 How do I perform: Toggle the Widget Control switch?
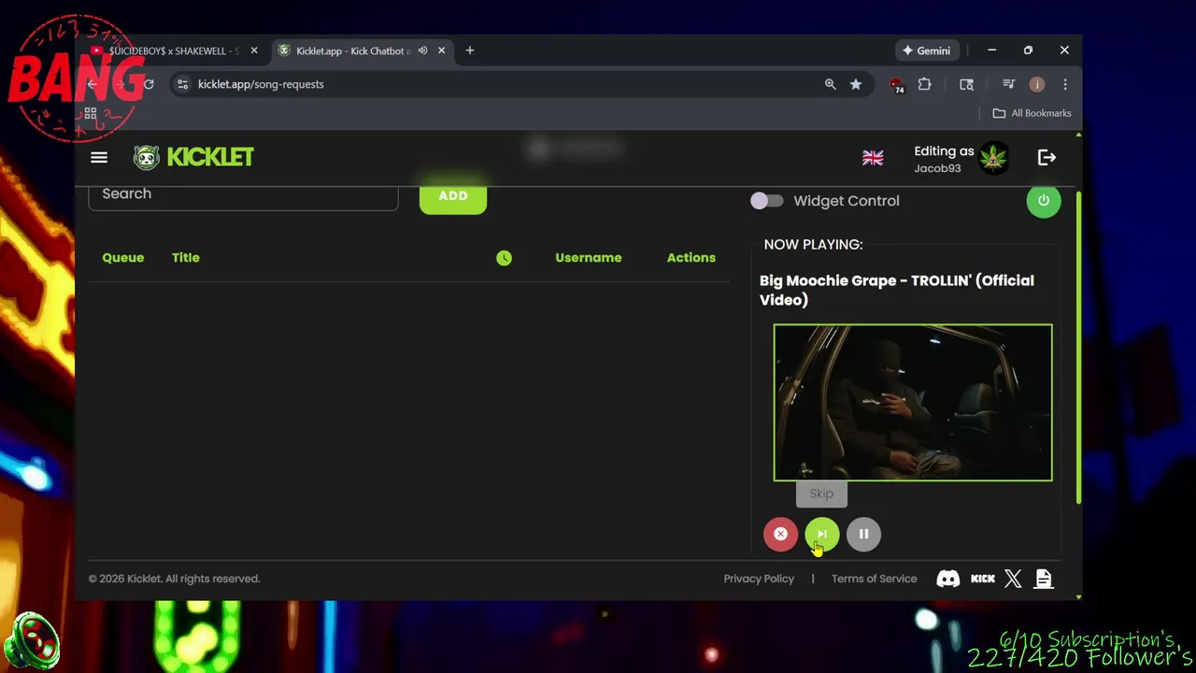[x=766, y=201]
